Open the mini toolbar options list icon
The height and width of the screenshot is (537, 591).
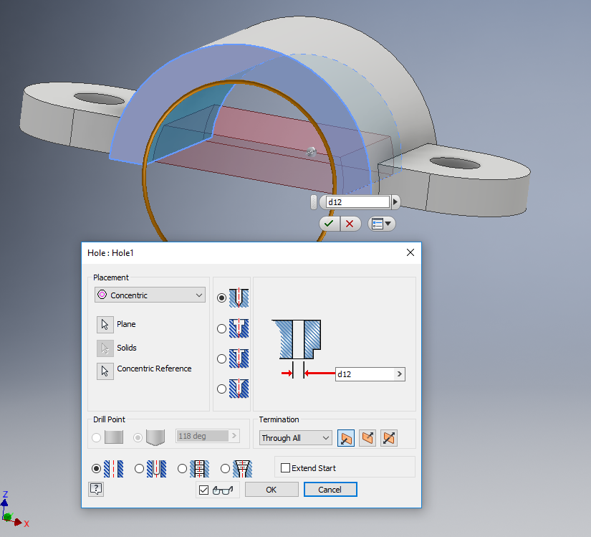[x=381, y=223]
